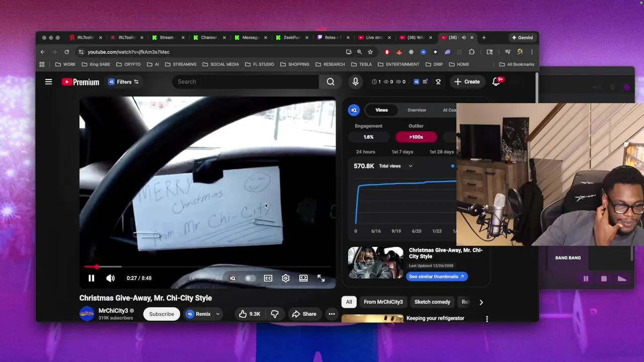Open Chrome three-dot menu

point(532,52)
